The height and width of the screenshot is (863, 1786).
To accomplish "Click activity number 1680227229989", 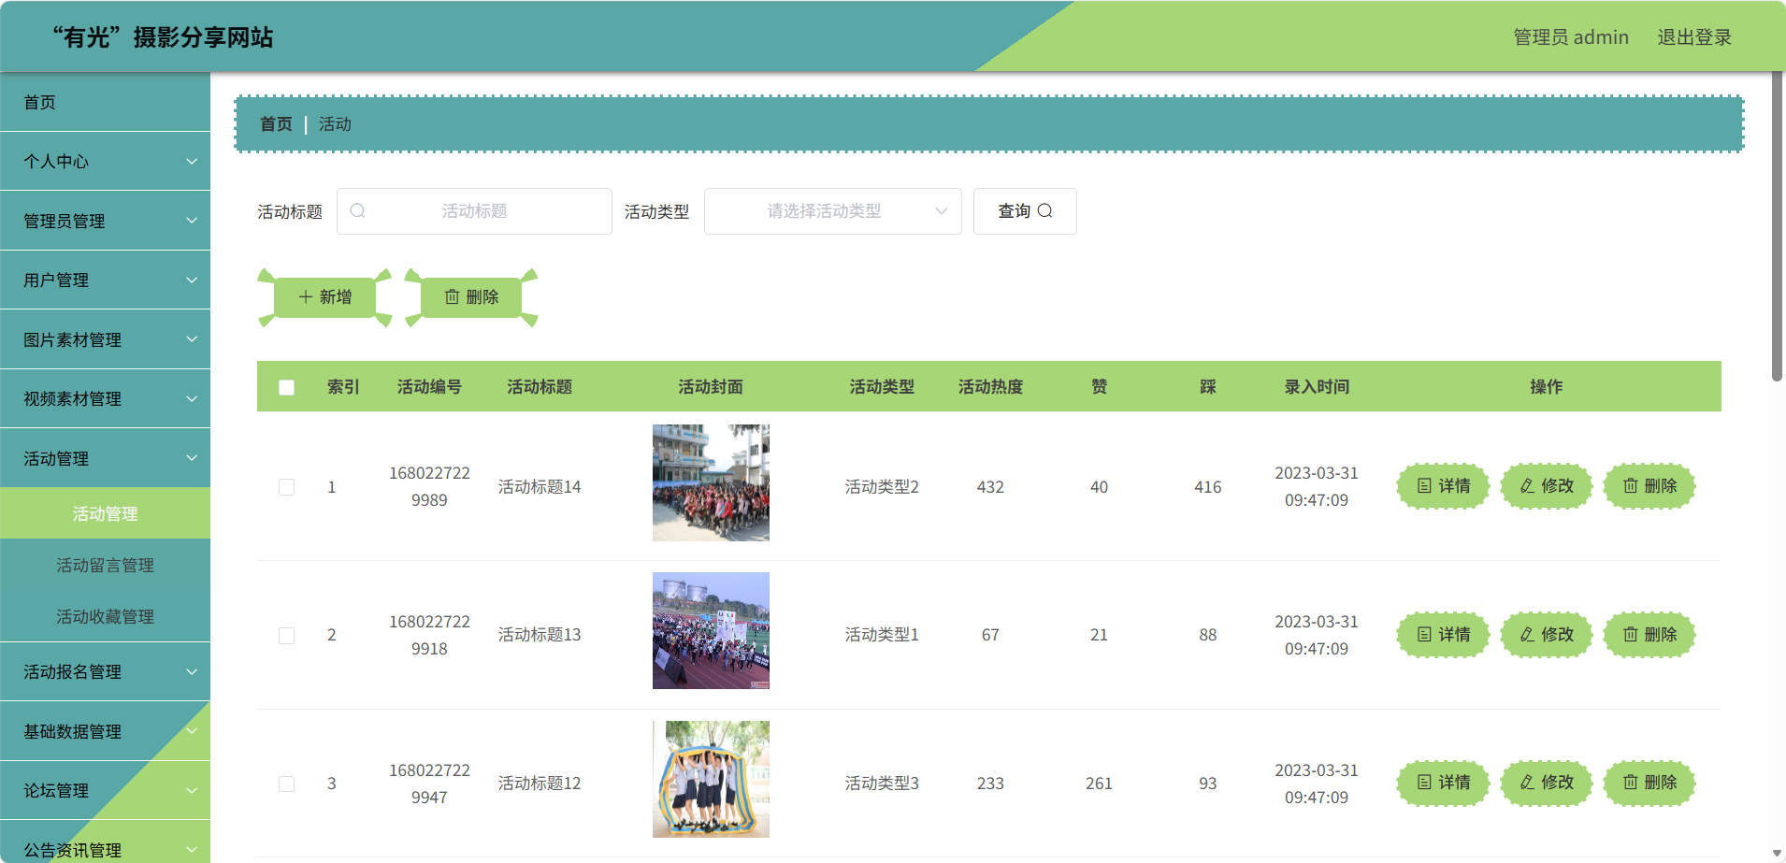I will (429, 486).
